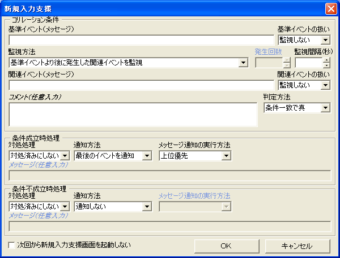Click メッセージ field under 条件成立時処理

click(170, 176)
